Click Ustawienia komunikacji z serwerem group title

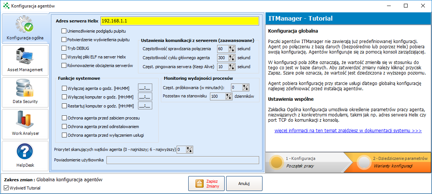tap(197, 40)
